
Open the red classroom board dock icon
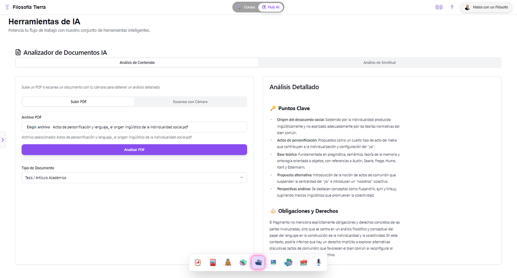(213, 262)
